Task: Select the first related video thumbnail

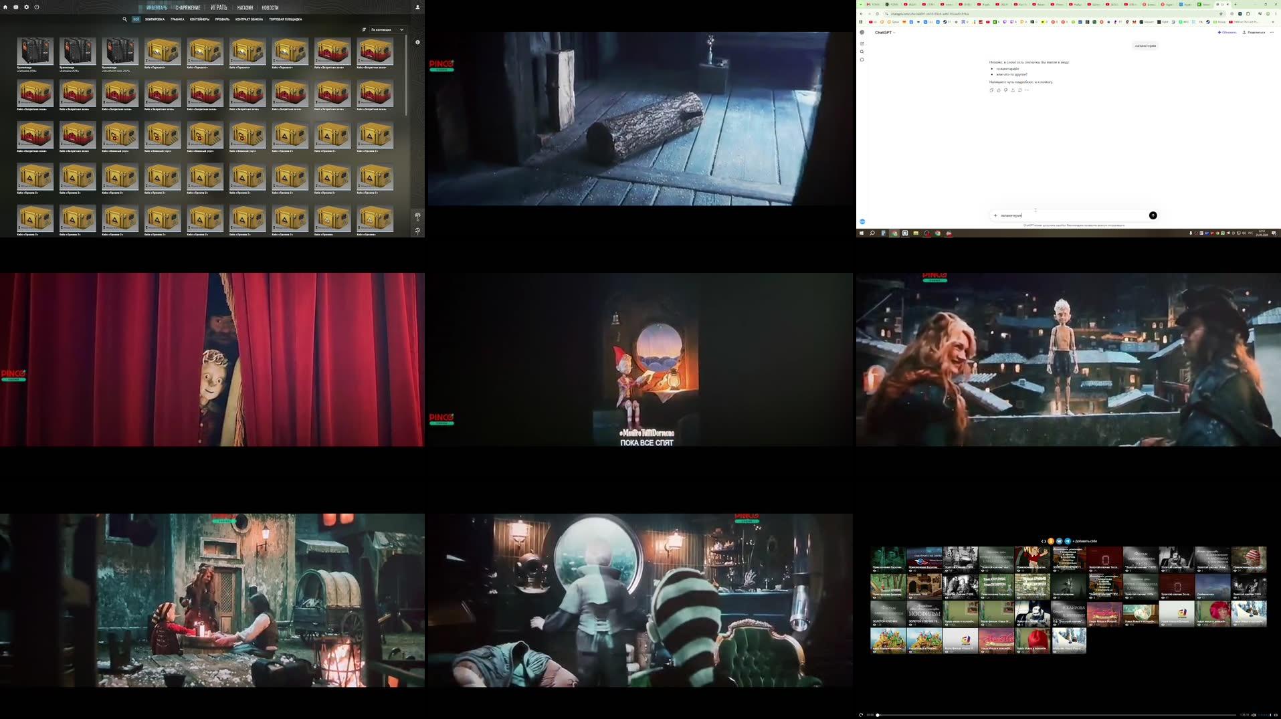Action: (888, 559)
